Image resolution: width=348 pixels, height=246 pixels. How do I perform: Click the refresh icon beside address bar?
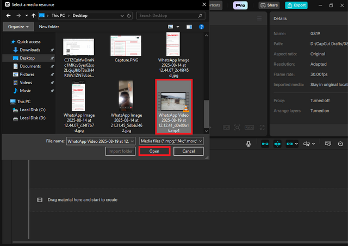point(129,16)
